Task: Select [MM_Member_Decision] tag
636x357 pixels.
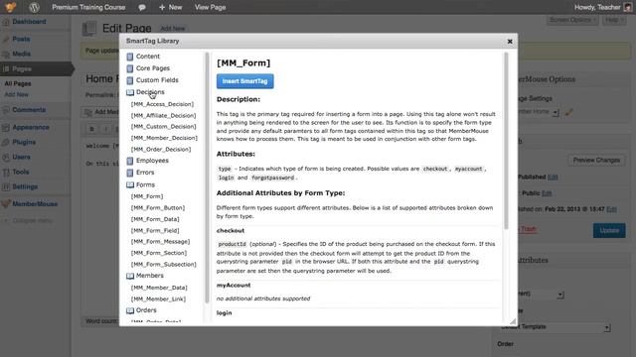Action: [x=164, y=138]
